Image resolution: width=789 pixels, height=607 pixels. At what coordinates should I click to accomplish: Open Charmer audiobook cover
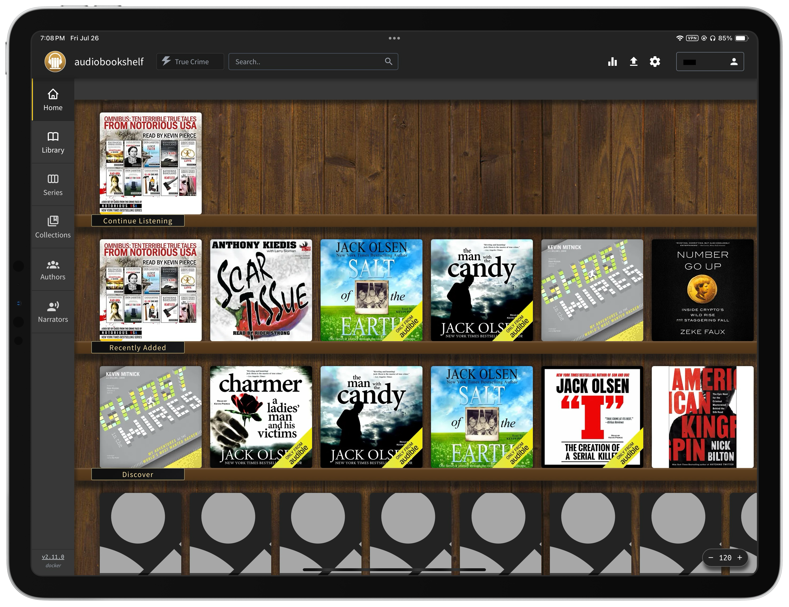261,417
